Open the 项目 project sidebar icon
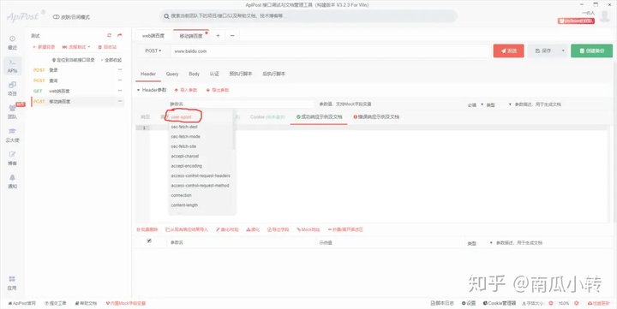Screen dimensions: 617x309 click(12, 89)
